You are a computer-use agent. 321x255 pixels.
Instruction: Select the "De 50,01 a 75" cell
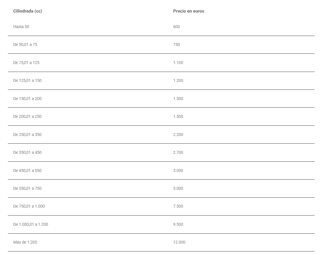(x=25, y=45)
